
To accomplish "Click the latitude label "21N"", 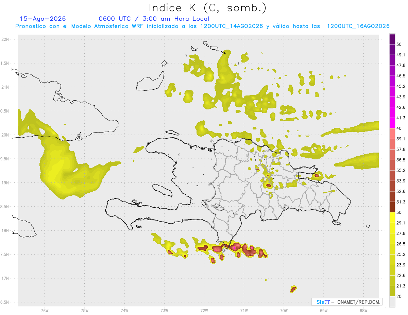I will pos(5,87).
